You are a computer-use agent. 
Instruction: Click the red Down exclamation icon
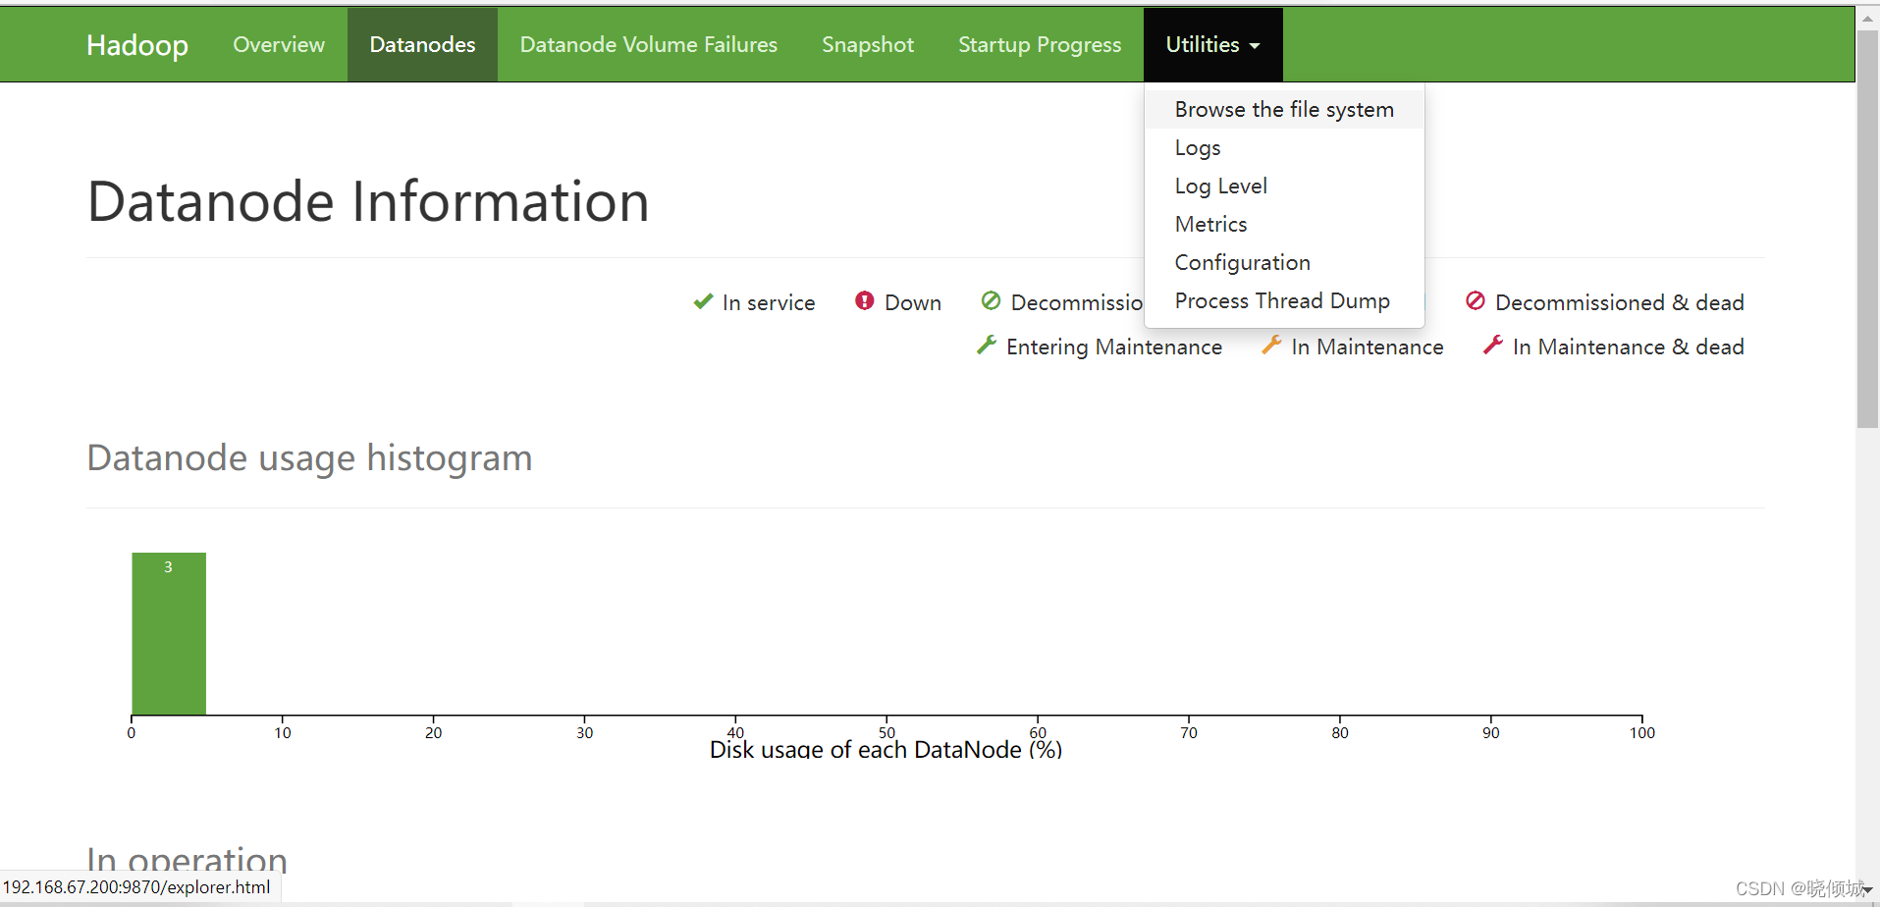click(864, 300)
